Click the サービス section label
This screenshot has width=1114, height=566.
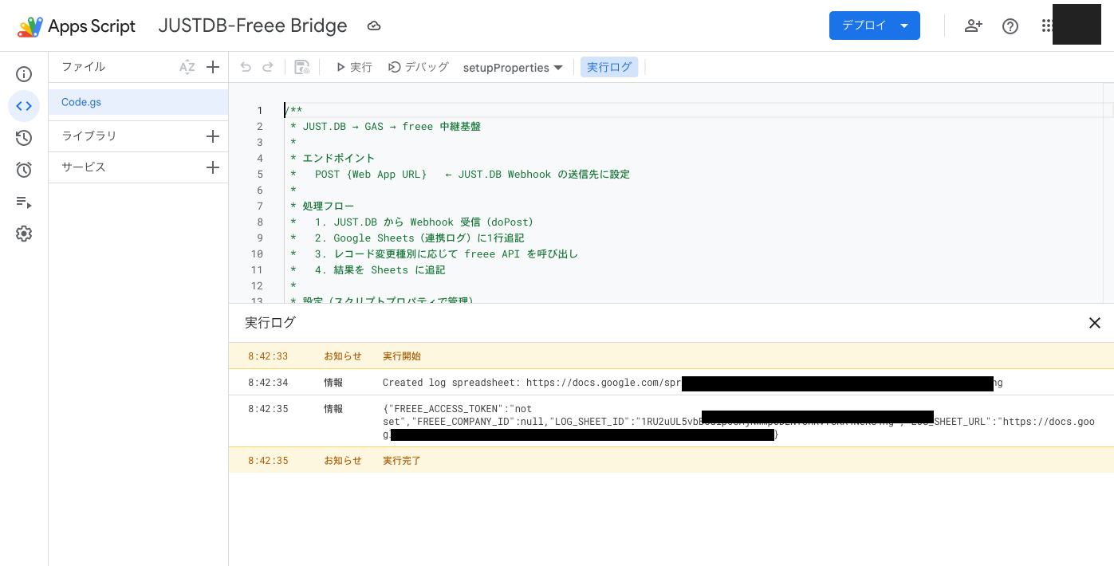point(84,167)
